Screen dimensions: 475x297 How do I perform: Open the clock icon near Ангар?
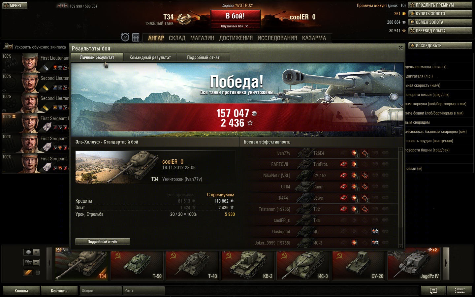tap(125, 37)
